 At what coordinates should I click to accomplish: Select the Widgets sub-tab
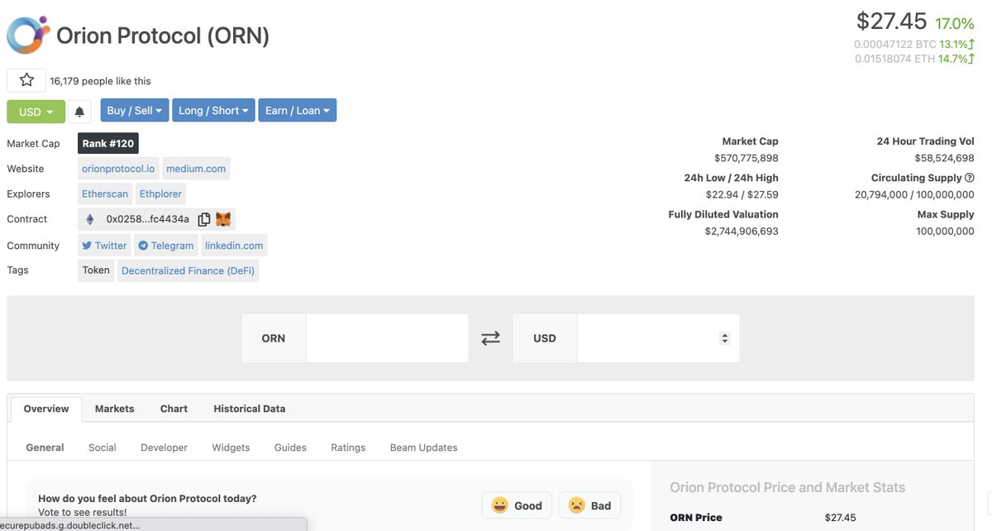pyautogui.click(x=231, y=447)
